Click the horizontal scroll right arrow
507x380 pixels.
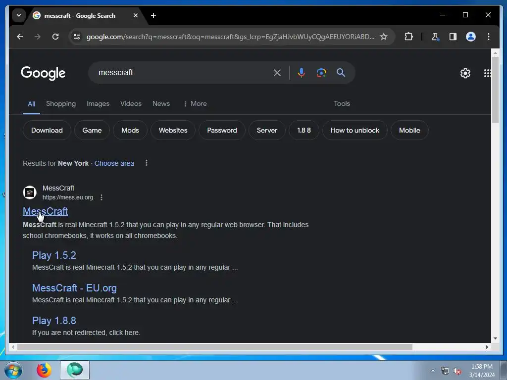(x=487, y=347)
